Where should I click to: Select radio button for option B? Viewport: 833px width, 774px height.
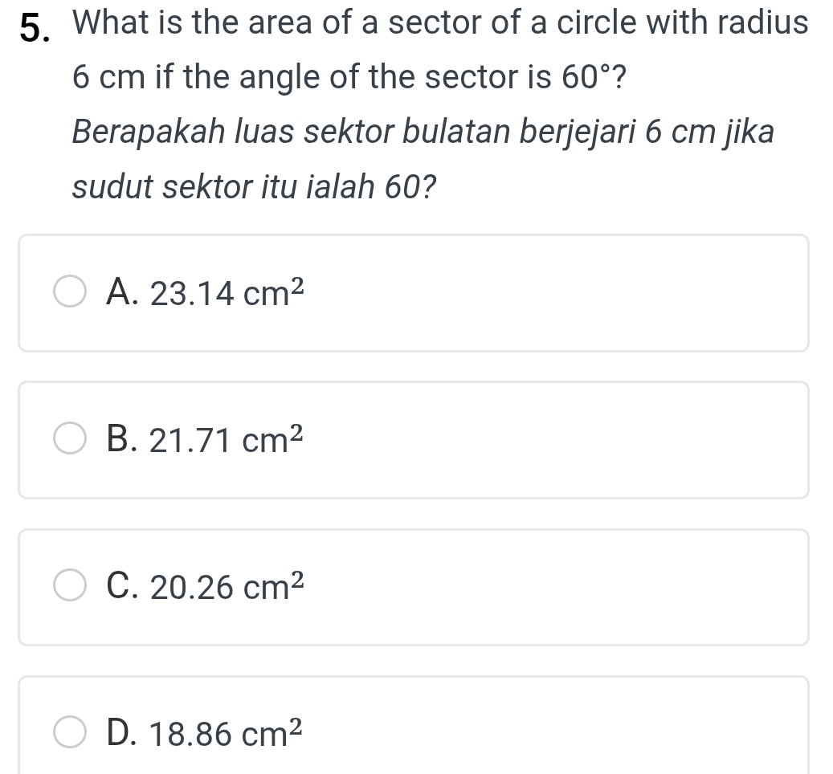pos(70,438)
